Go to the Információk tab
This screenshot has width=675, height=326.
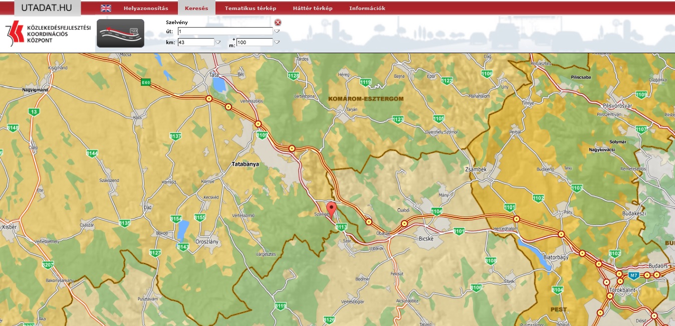(x=367, y=8)
